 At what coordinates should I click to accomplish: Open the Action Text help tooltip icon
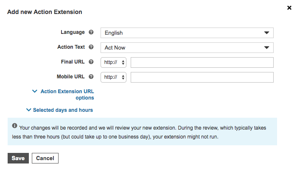(x=91, y=47)
